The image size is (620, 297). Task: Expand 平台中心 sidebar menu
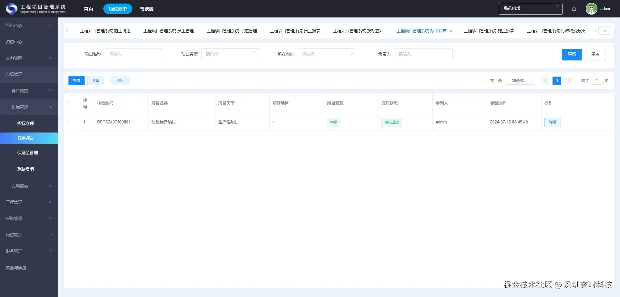[x=29, y=26]
